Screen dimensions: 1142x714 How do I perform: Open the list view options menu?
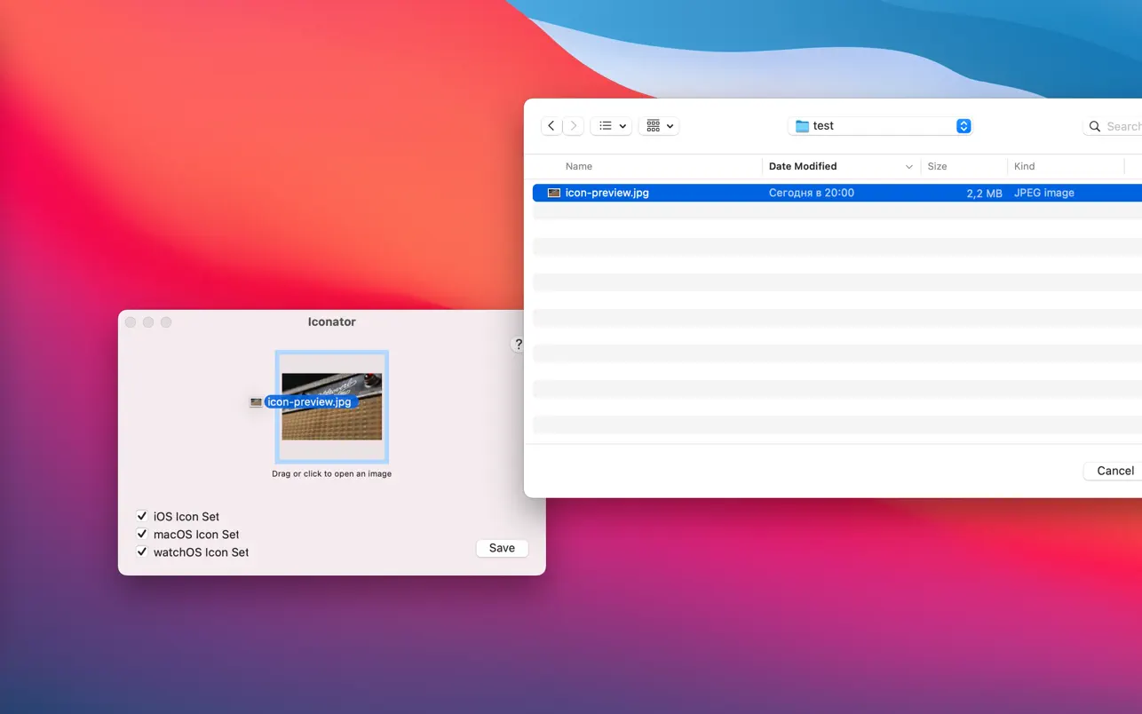[x=611, y=126]
